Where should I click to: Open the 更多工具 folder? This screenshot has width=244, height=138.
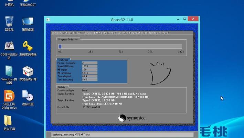point(9,123)
